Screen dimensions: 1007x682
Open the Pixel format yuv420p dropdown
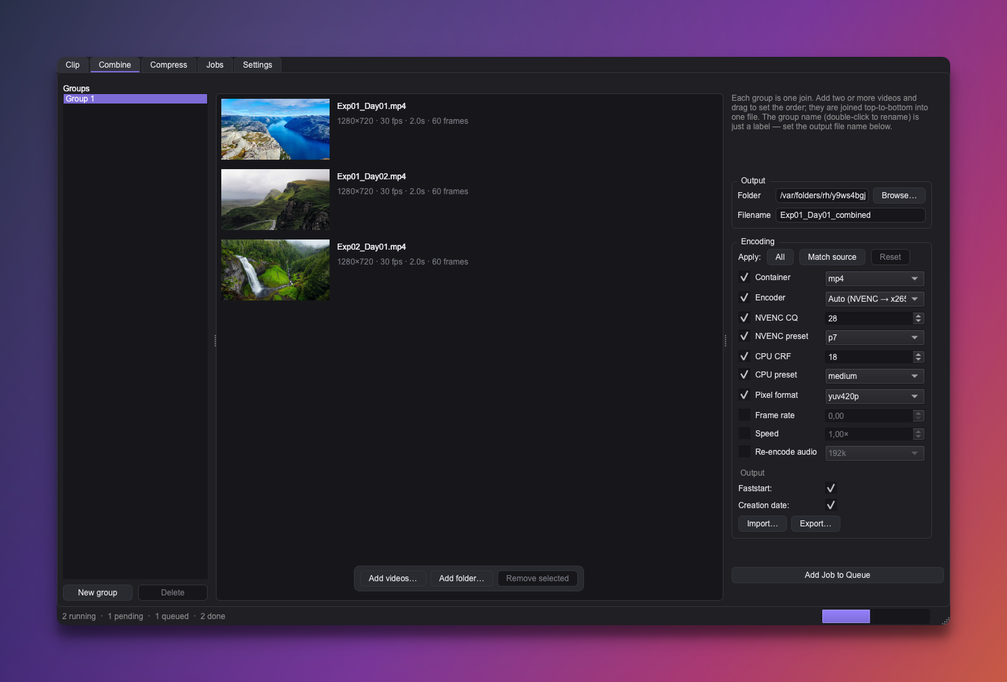tap(874, 396)
